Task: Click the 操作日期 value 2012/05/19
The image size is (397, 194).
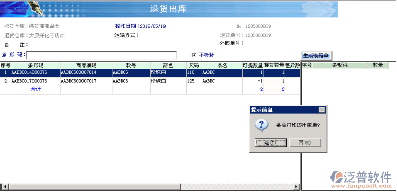Action: click(x=153, y=26)
